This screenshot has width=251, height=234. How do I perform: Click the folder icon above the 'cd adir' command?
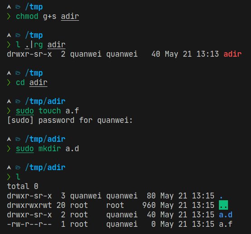18,73
